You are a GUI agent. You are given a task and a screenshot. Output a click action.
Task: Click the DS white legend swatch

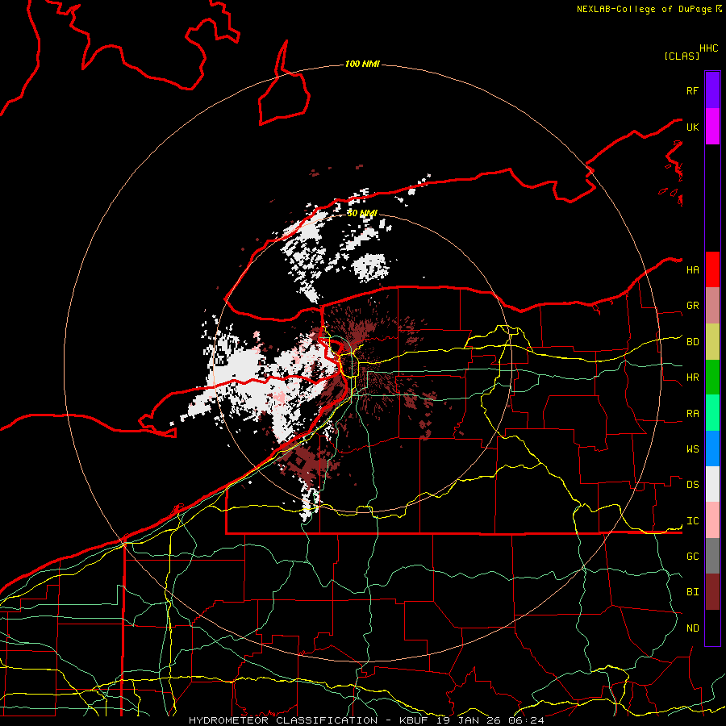click(x=712, y=484)
